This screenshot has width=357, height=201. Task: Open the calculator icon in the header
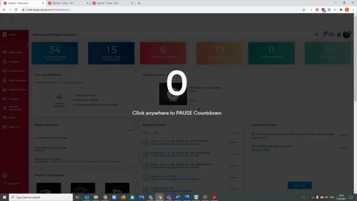pos(339,35)
